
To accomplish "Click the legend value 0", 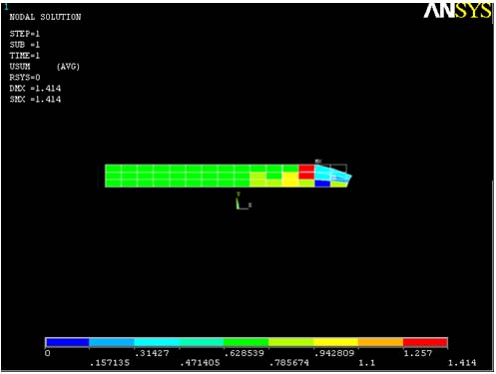I will click(x=48, y=353).
